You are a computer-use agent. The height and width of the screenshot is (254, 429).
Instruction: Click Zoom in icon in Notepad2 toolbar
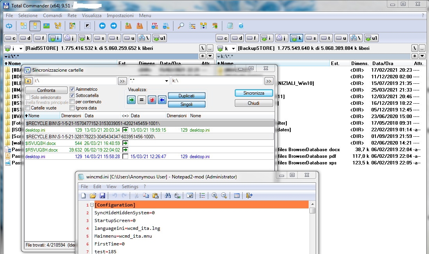pos(214,195)
